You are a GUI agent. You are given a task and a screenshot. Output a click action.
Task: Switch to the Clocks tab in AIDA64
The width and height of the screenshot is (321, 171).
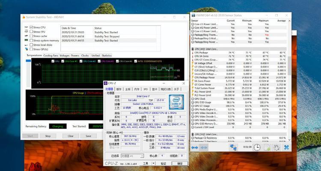click(85, 56)
